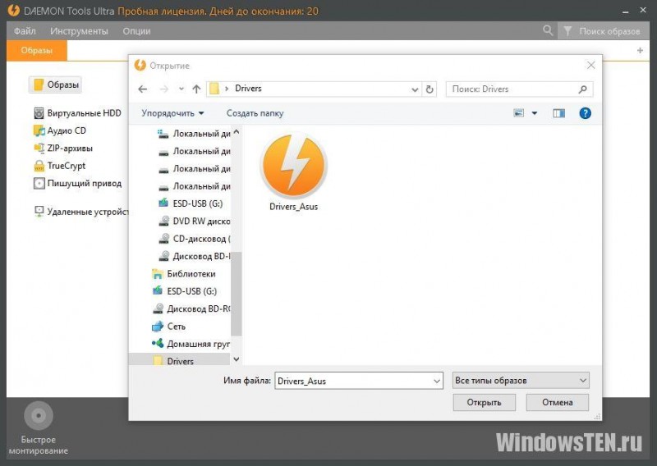Select Пишущий привод in sidebar
Screen dimensions: 657x466
[x=78, y=184]
